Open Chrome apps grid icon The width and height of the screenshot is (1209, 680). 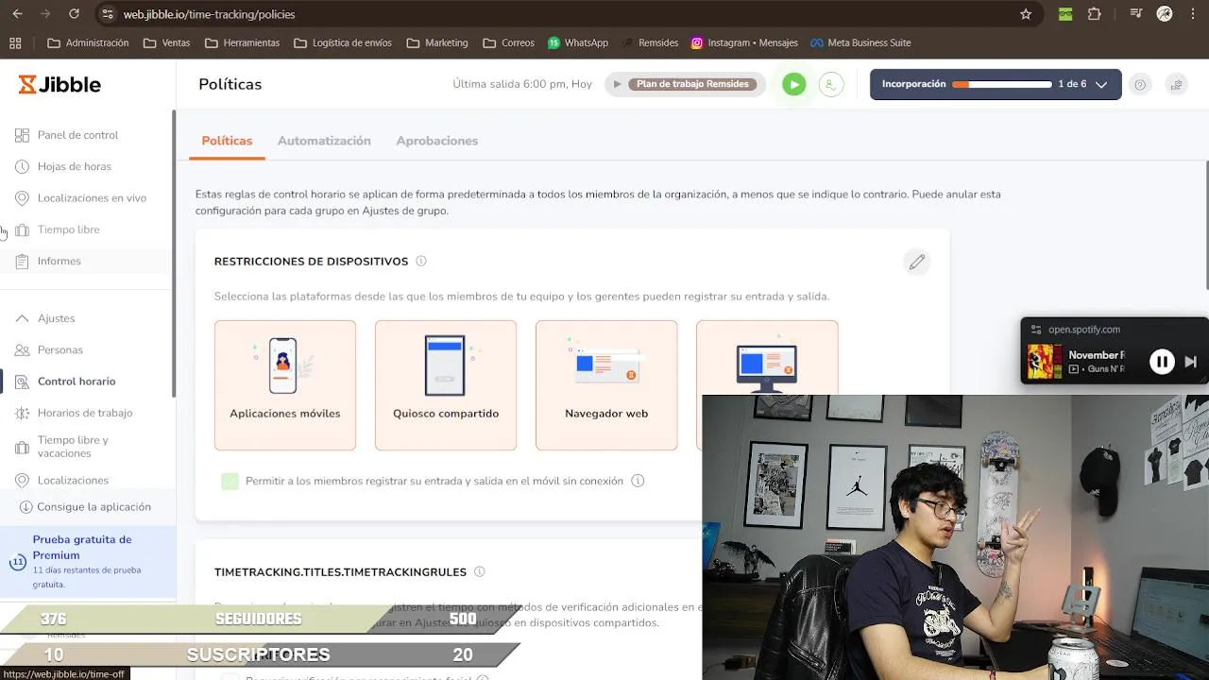(x=15, y=42)
